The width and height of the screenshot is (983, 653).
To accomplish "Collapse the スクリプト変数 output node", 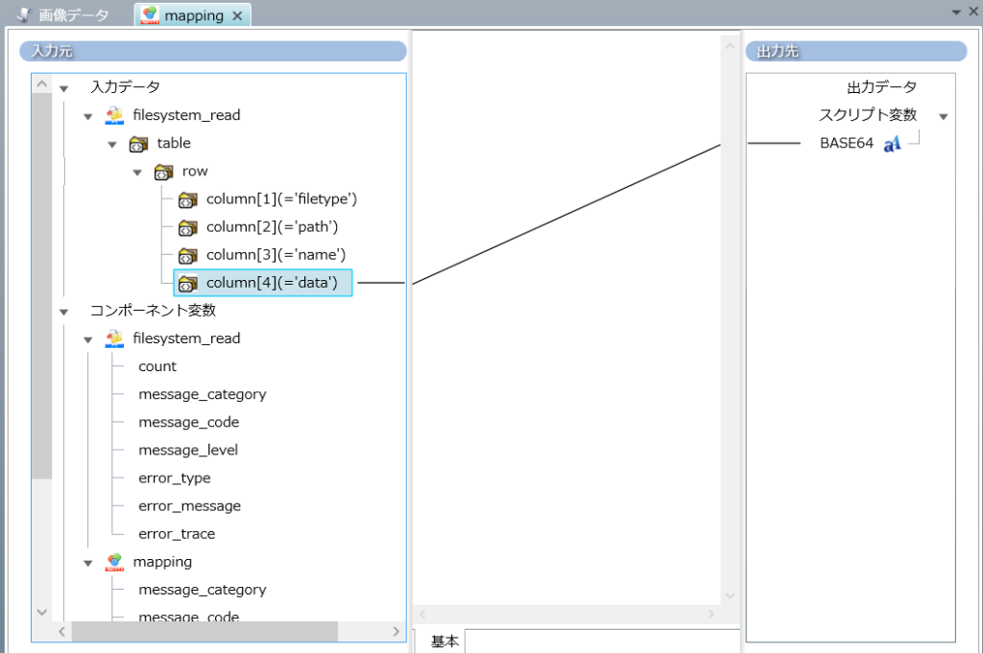I will pos(943,116).
